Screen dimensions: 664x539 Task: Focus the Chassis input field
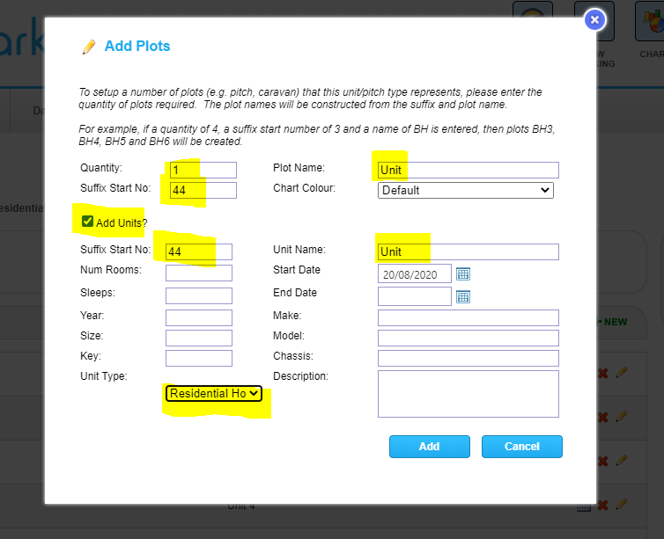468,358
